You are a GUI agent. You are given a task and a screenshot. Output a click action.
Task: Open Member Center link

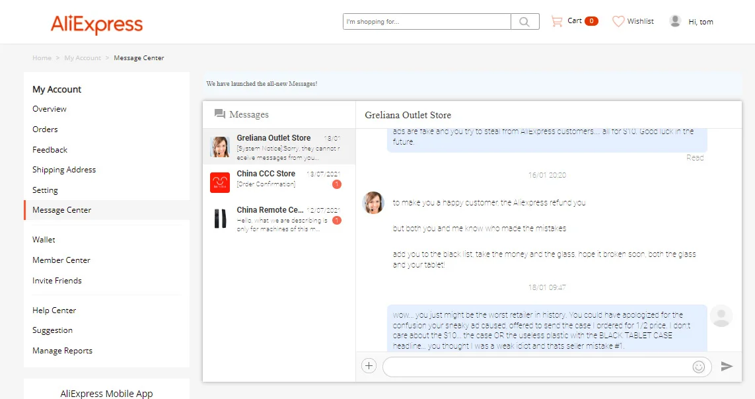click(x=61, y=260)
